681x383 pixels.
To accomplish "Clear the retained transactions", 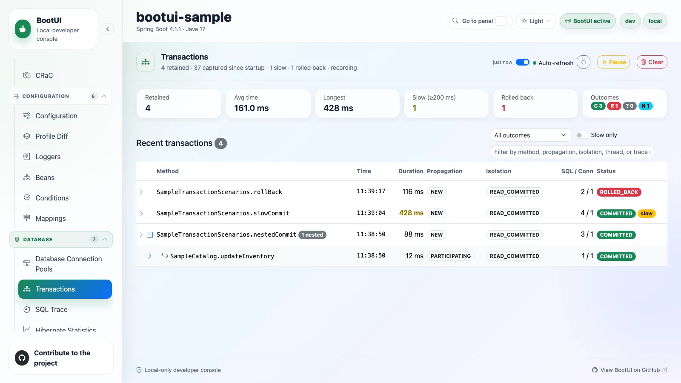I will tap(652, 62).
